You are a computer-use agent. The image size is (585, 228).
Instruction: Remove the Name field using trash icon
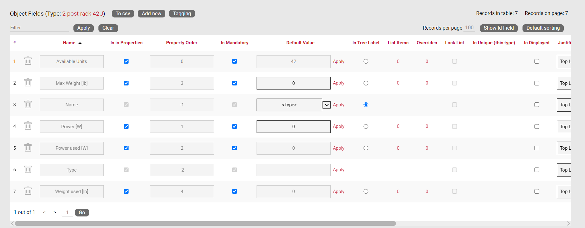(28, 104)
